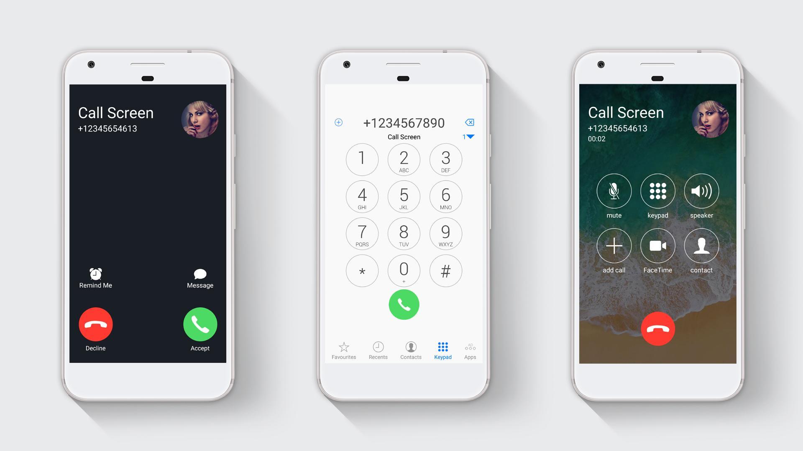Click the phone number input field

pos(403,122)
